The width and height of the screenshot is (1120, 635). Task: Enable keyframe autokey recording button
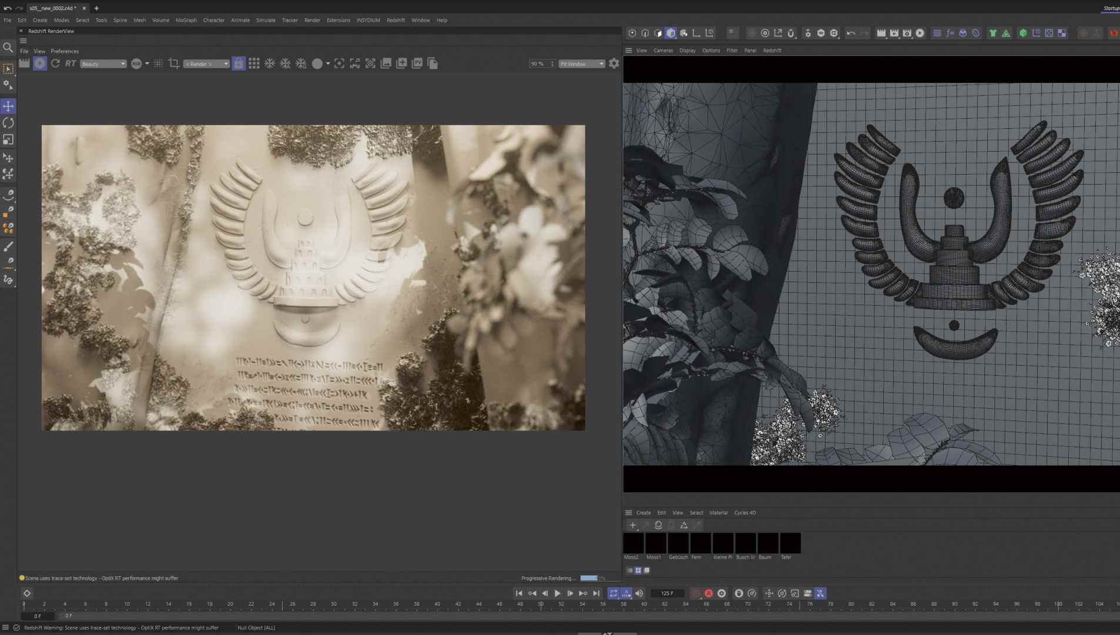coord(710,593)
